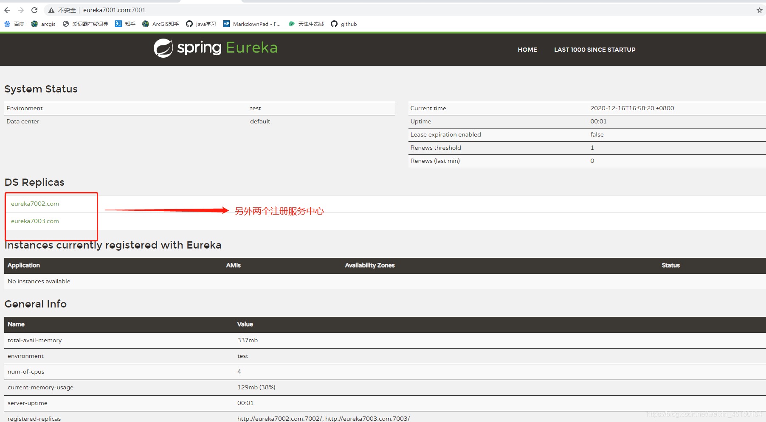This screenshot has width=766, height=422.
Task: Click the server-uptime row name
Action: 28,403
